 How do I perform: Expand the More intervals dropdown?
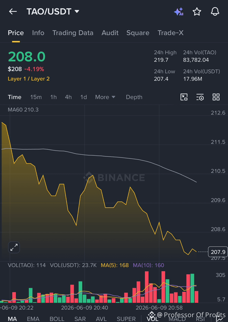105,97
